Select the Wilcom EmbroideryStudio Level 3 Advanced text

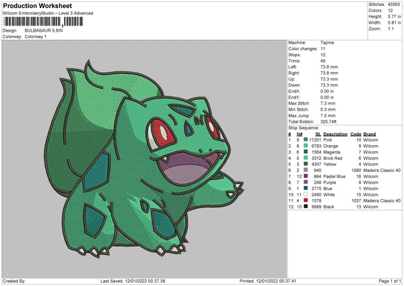point(48,13)
